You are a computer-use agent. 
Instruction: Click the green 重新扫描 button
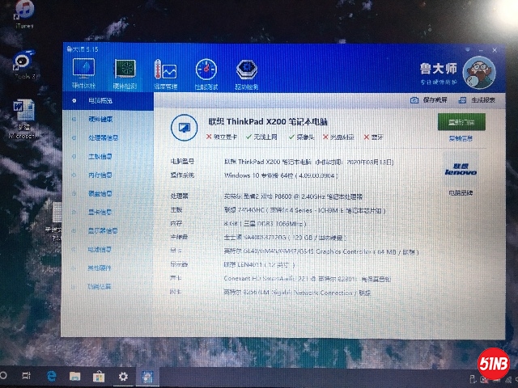[x=461, y=122]
